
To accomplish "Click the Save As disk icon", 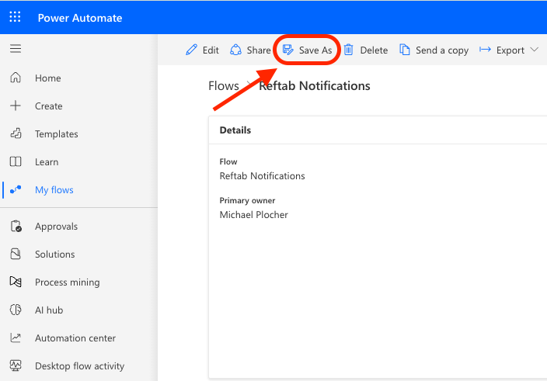I will (x=287, y=50).
